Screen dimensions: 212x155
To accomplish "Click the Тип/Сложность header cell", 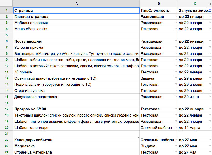I will [158, 11].
